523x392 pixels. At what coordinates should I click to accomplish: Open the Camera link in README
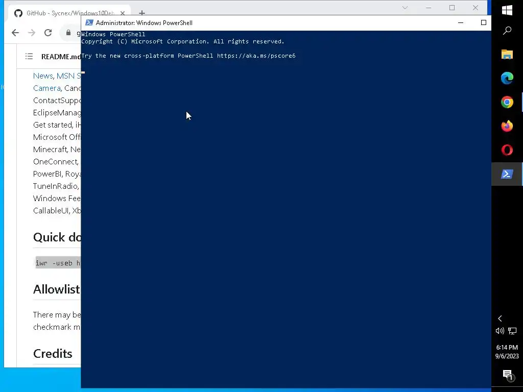coord(46,88)
